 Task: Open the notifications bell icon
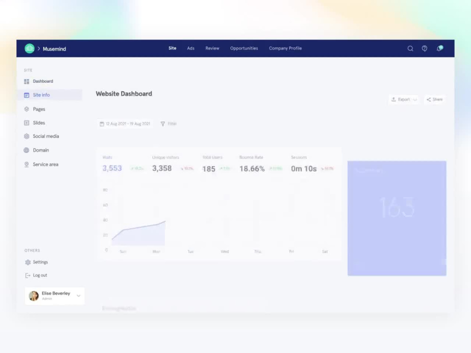(439, 48)
